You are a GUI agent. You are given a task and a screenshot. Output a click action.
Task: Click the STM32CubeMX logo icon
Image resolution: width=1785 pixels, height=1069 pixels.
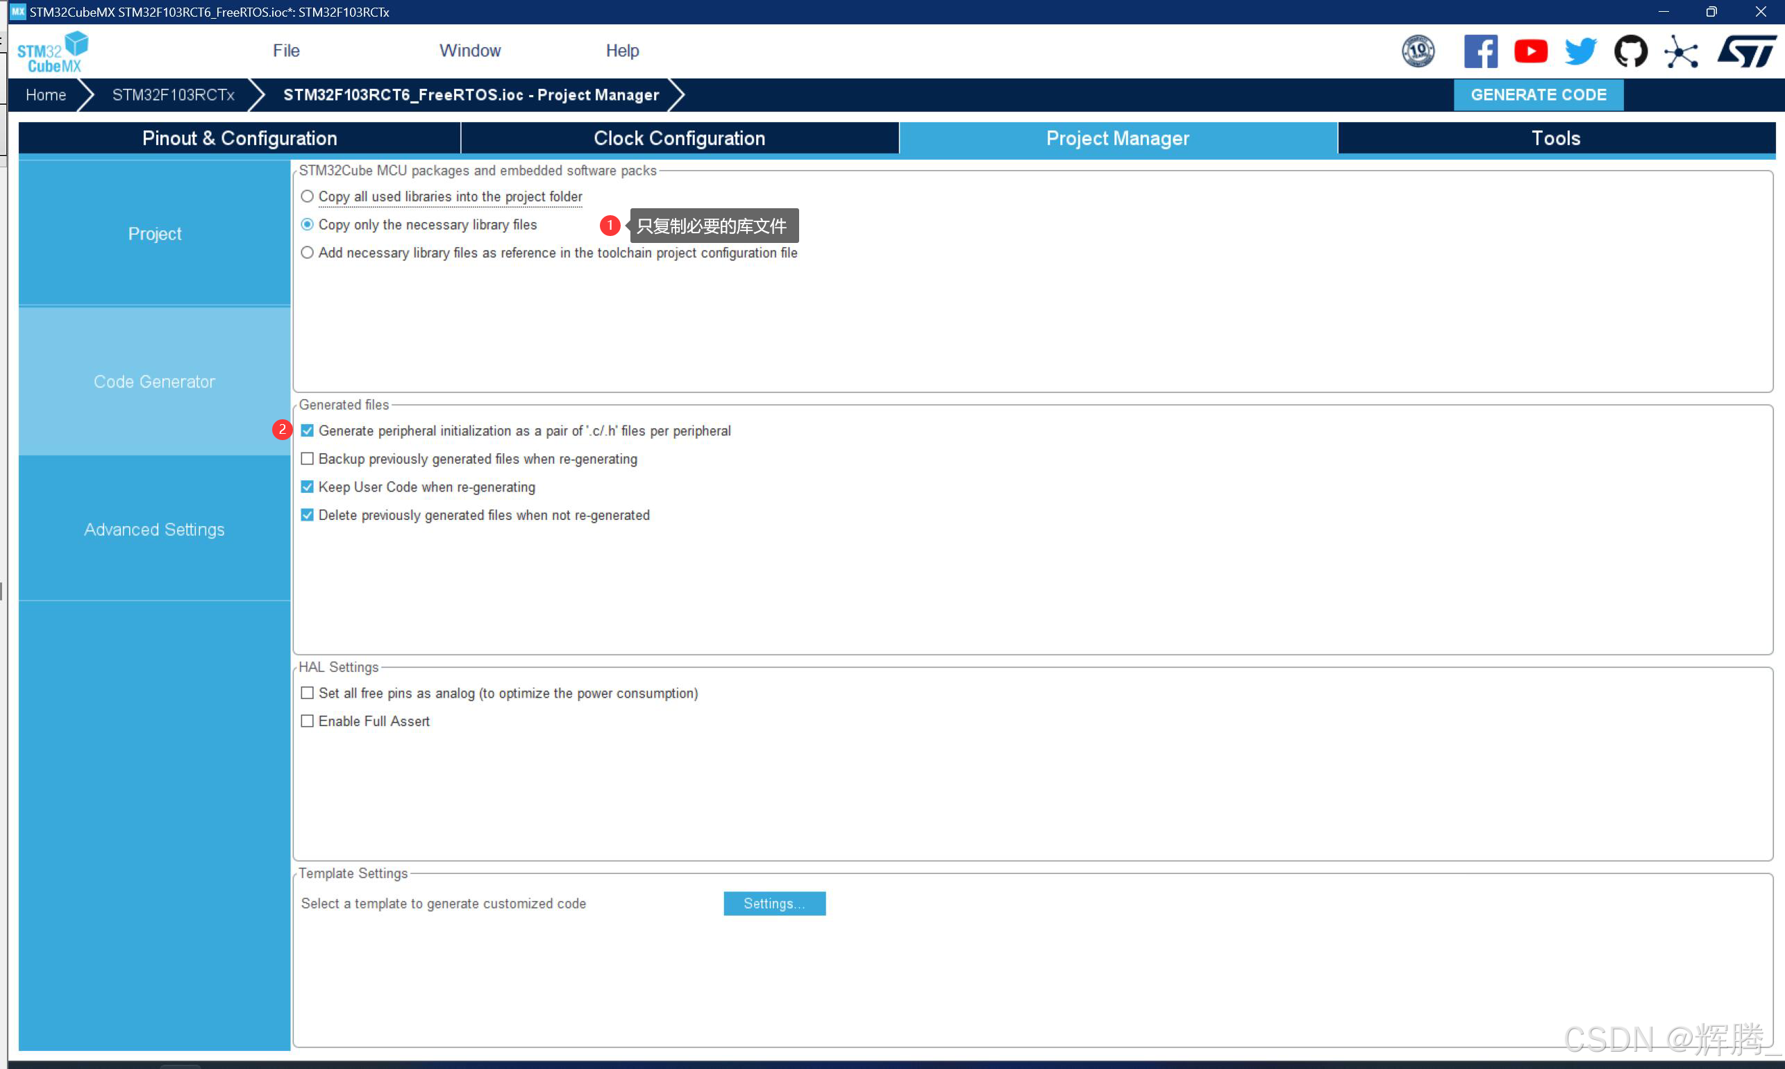[53, 52]
